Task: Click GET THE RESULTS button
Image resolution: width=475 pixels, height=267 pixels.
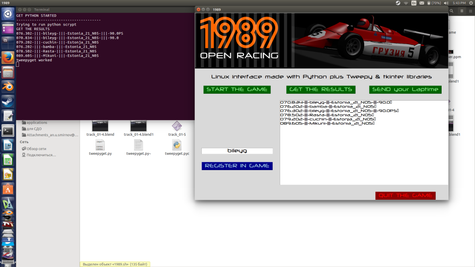Action: 321,89
